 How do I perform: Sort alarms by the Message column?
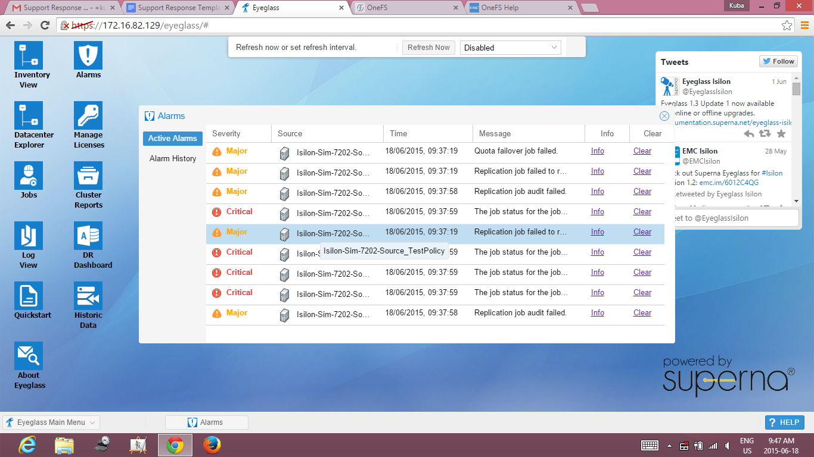pos(529,133)
